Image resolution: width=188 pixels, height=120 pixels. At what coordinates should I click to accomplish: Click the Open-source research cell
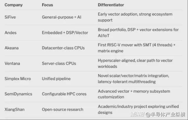[63, 109]
